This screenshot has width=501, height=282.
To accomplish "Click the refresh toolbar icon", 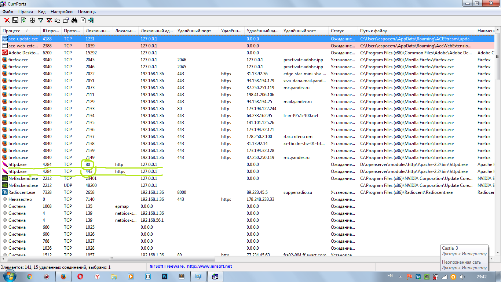I will tap(24, 20).
